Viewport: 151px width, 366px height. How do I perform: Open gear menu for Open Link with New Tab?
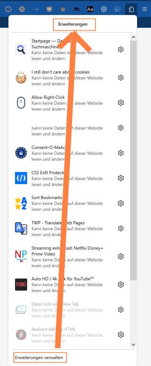click(x=121, y=310)
